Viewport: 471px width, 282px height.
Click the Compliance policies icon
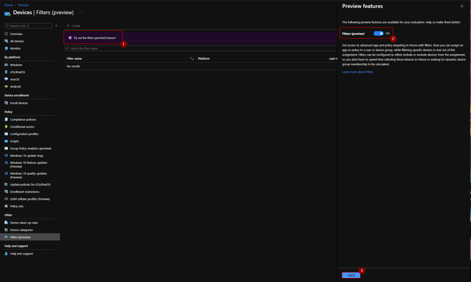pyautogui.click(x=6, y=119)
